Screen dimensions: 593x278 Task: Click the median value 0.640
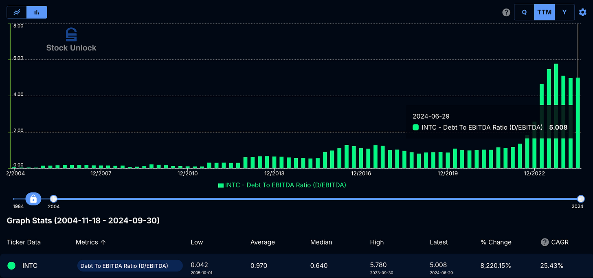coord(319,266)
